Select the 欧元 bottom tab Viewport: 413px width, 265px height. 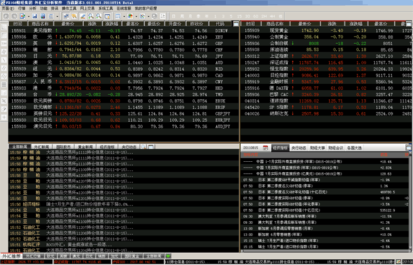50,256
